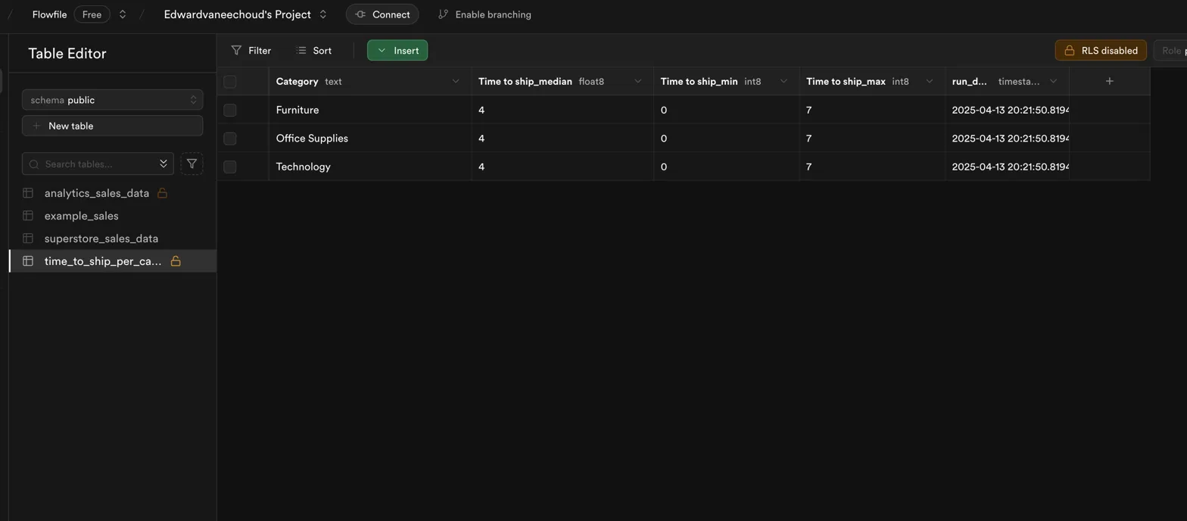
Task: Select the time_to_ship_per_ca... table
Action: coord(103,261)
